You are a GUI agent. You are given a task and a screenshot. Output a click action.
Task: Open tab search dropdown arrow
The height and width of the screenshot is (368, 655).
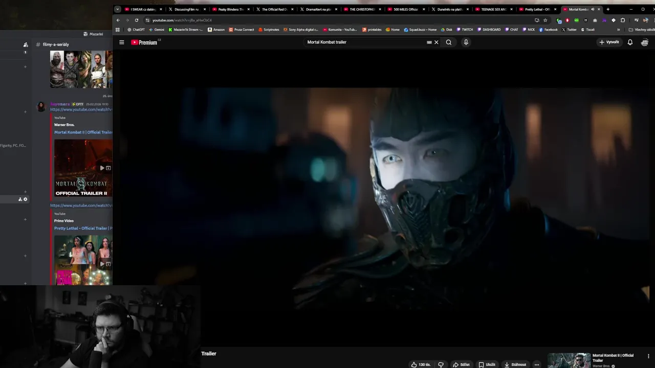pyautogui.click(x=117, y=9)
